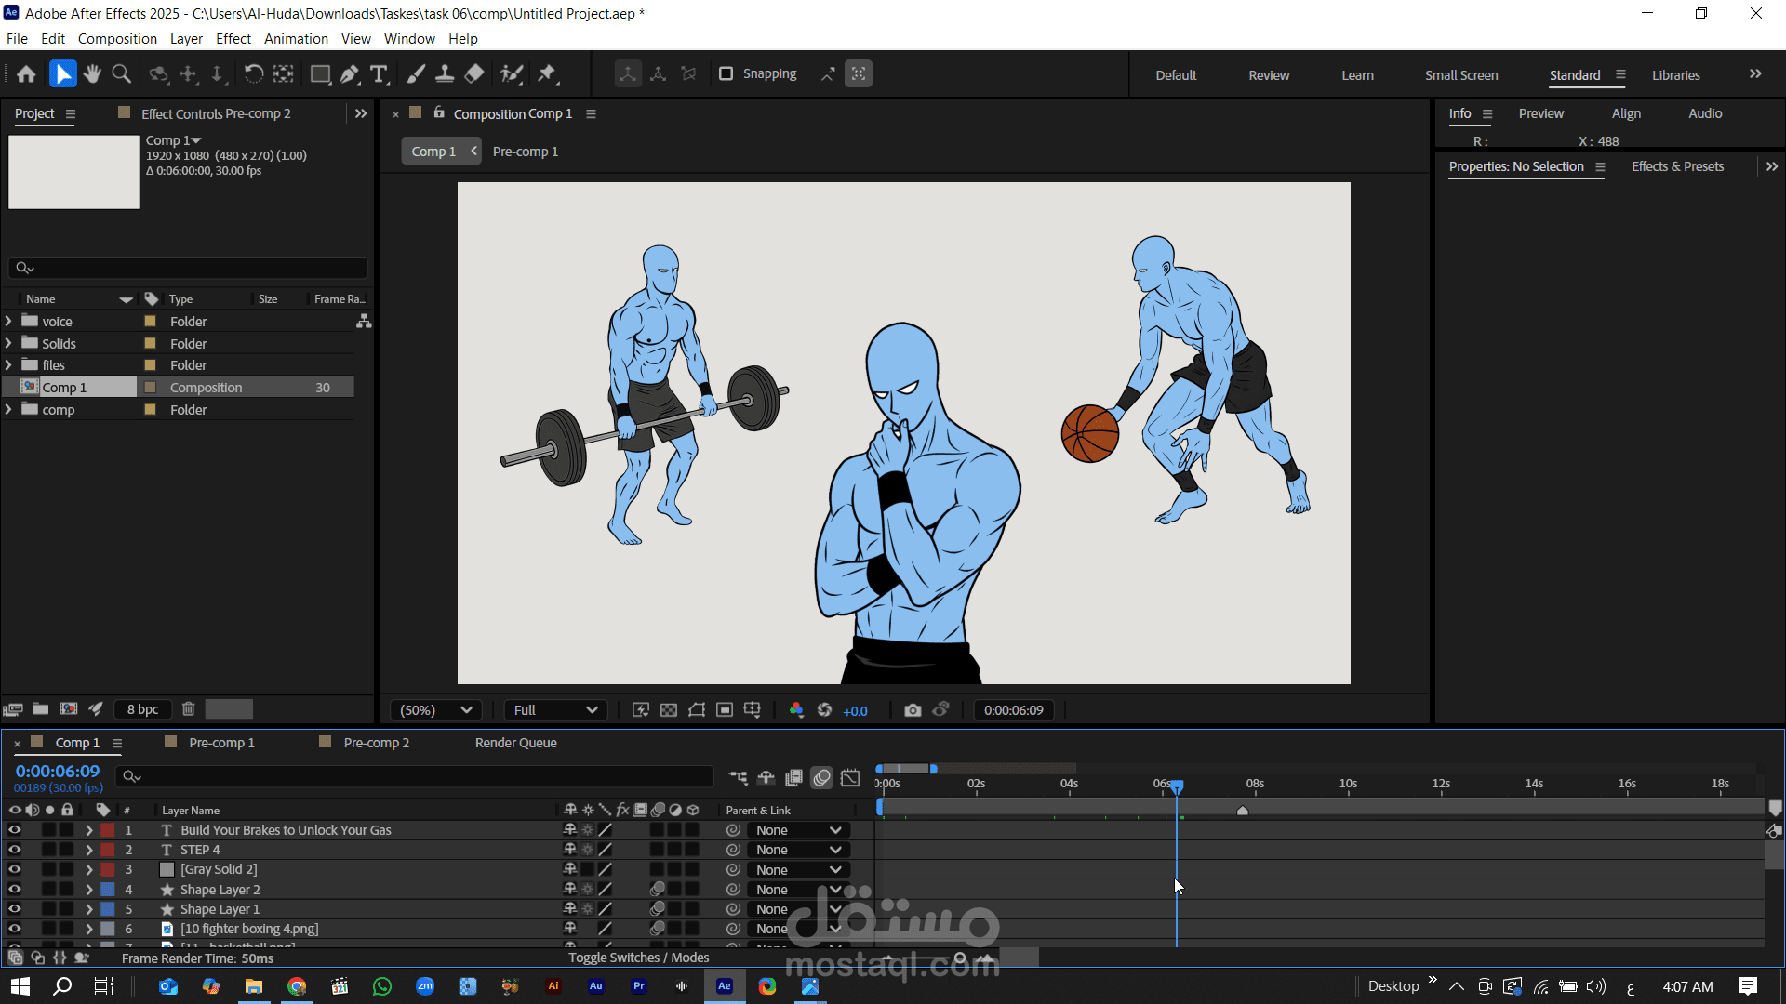Screen dimensions: 1786x1004
Task: Select the Home icon in the toolbar
Action: click(x=26, y=74)
